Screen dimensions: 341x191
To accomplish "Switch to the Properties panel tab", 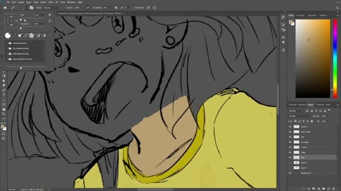I will click(293, 105).
